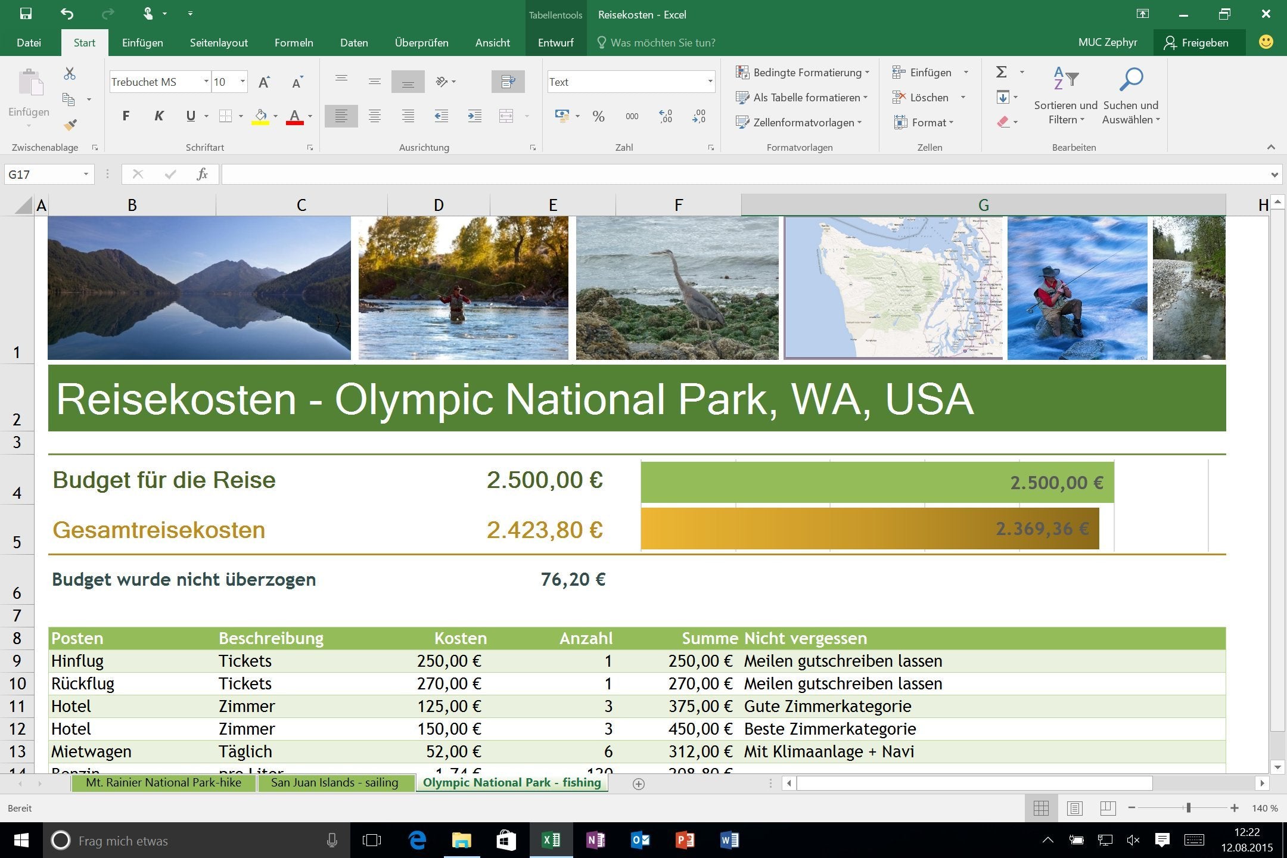
Task: Switch to Formeln tab
Action: 294,43
